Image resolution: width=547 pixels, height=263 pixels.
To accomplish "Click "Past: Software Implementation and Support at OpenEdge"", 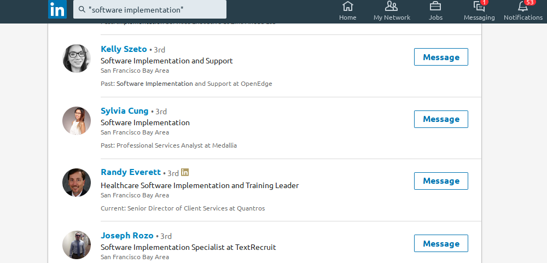I will coord(187,84).
